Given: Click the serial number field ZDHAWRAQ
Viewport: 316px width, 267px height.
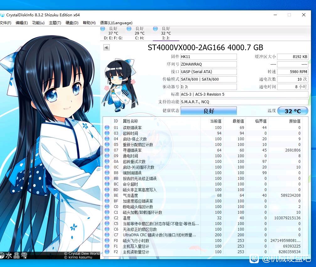Looking at the screenshot, I should click(x=208, y=64).
